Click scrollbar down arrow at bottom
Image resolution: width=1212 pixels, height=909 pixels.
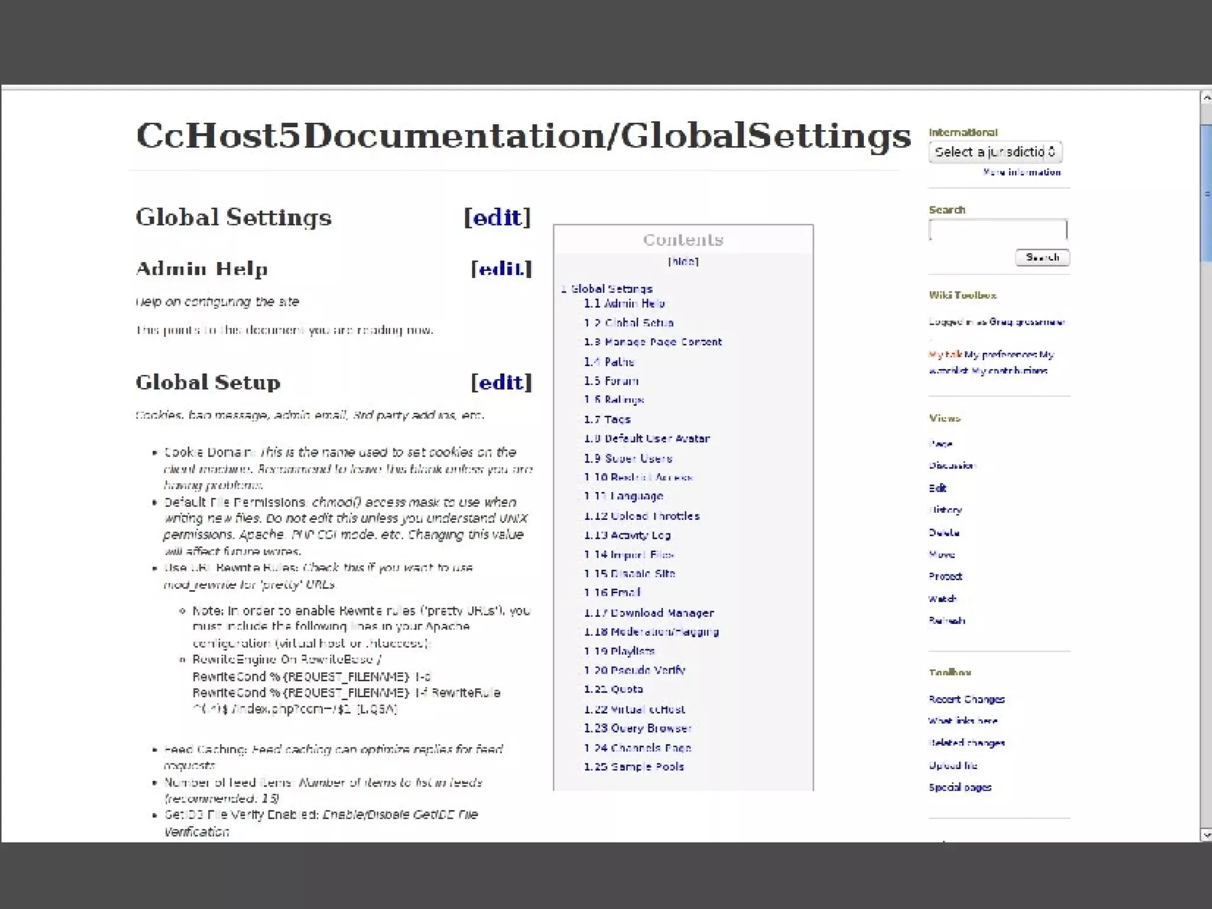click(x=1205, y=834)
